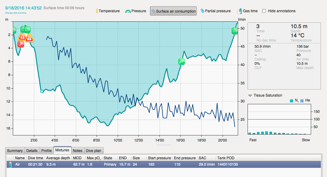Click the Average depth column header
The image size is (327, 177).
point(58,158)
